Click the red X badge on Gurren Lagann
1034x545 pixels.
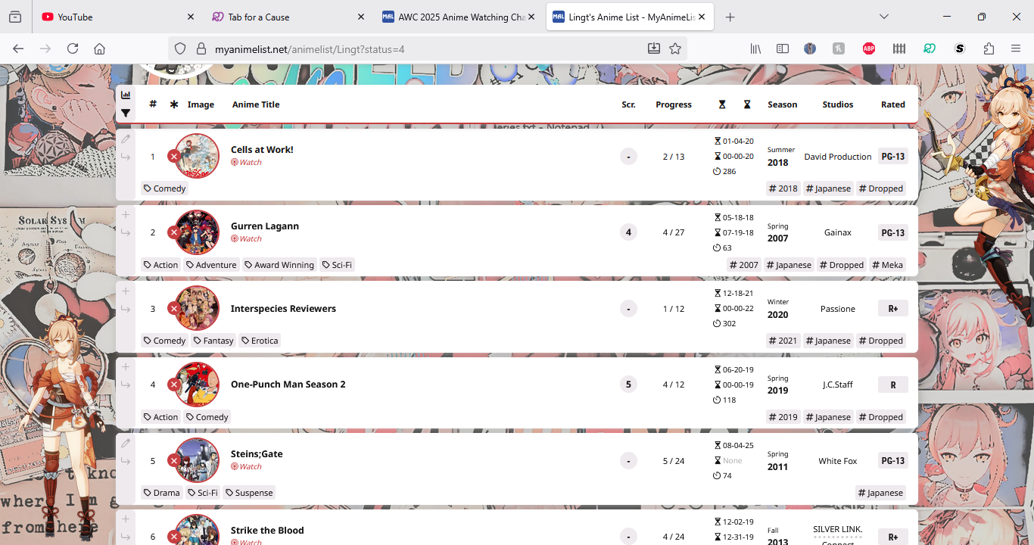coord(173,232)
